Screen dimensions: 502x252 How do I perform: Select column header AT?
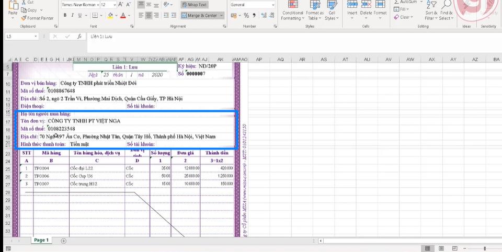click(345, 60)
